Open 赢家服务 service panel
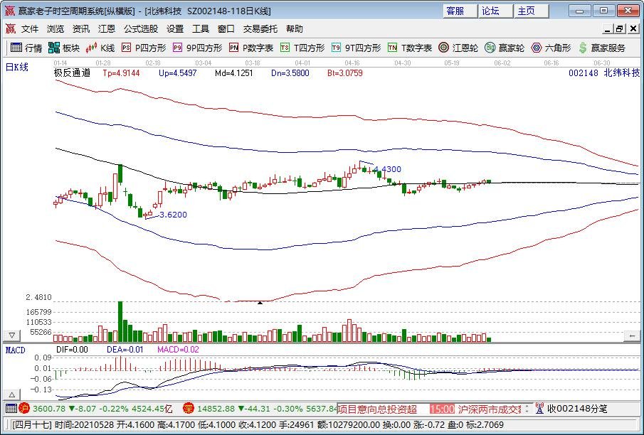Image resolution: width=644 pixels, height=435 pixels. click(x=602, y=48)
